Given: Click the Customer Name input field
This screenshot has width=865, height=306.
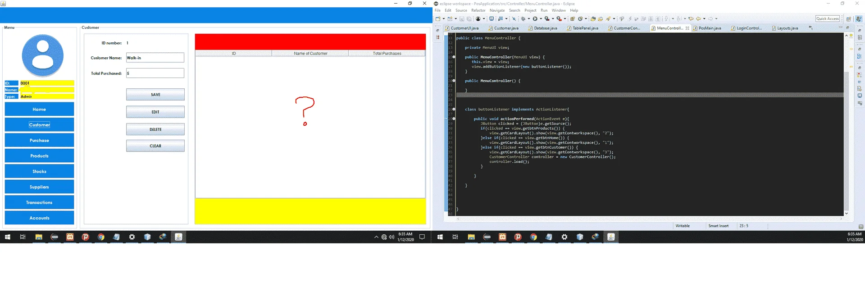Looking at the screenshot, I should pyautogui.click(x=155, y=58).
